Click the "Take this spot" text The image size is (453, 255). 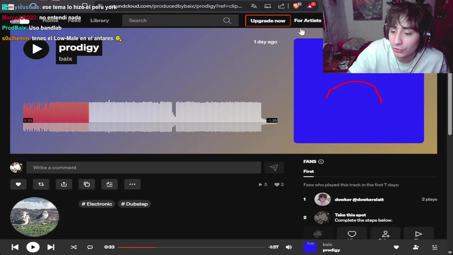(350, 215)
